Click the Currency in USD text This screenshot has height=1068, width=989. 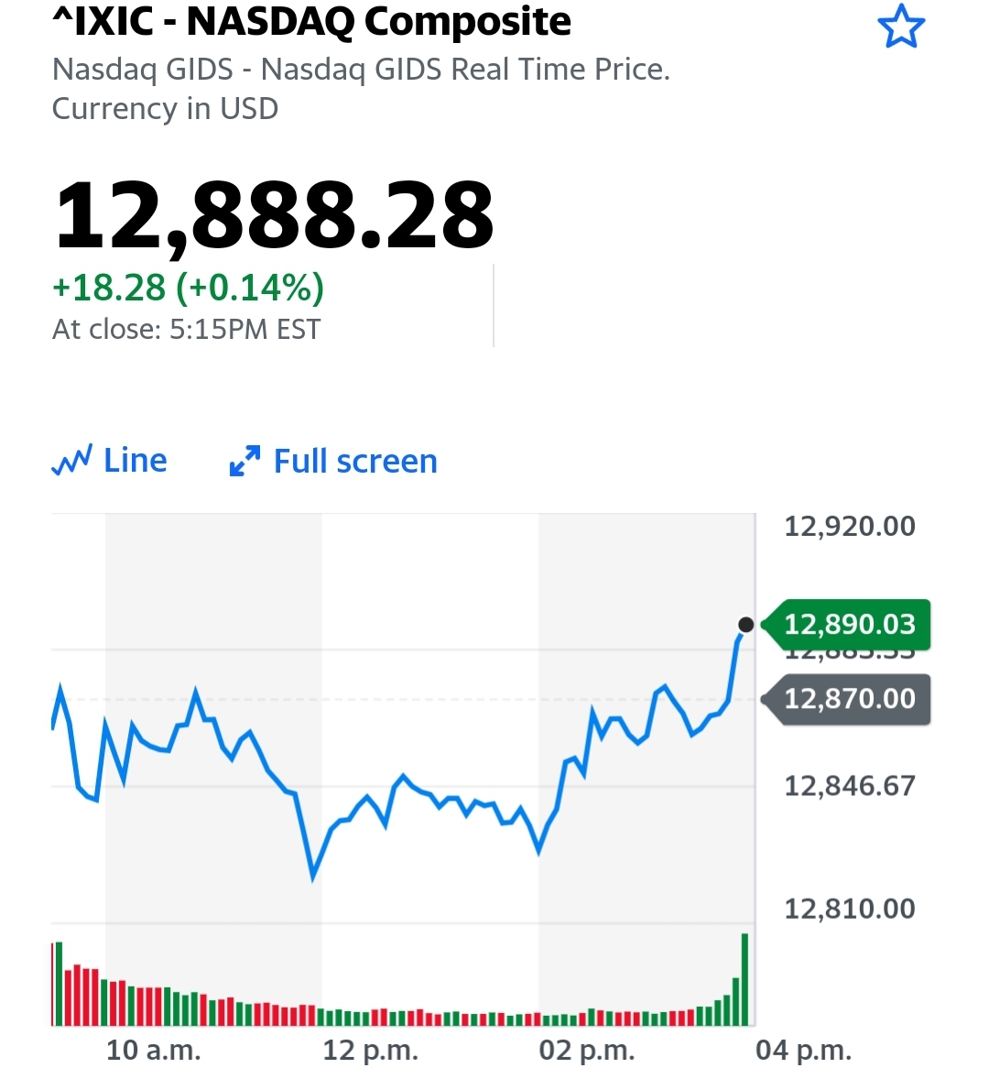click(x=165, y=109)
